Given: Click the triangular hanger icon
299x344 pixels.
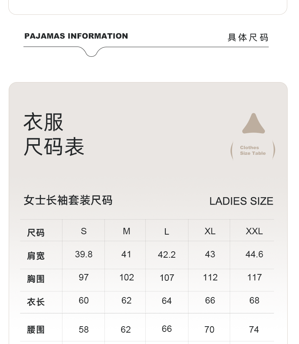Looking at the screenshot, I should [253, 124].
